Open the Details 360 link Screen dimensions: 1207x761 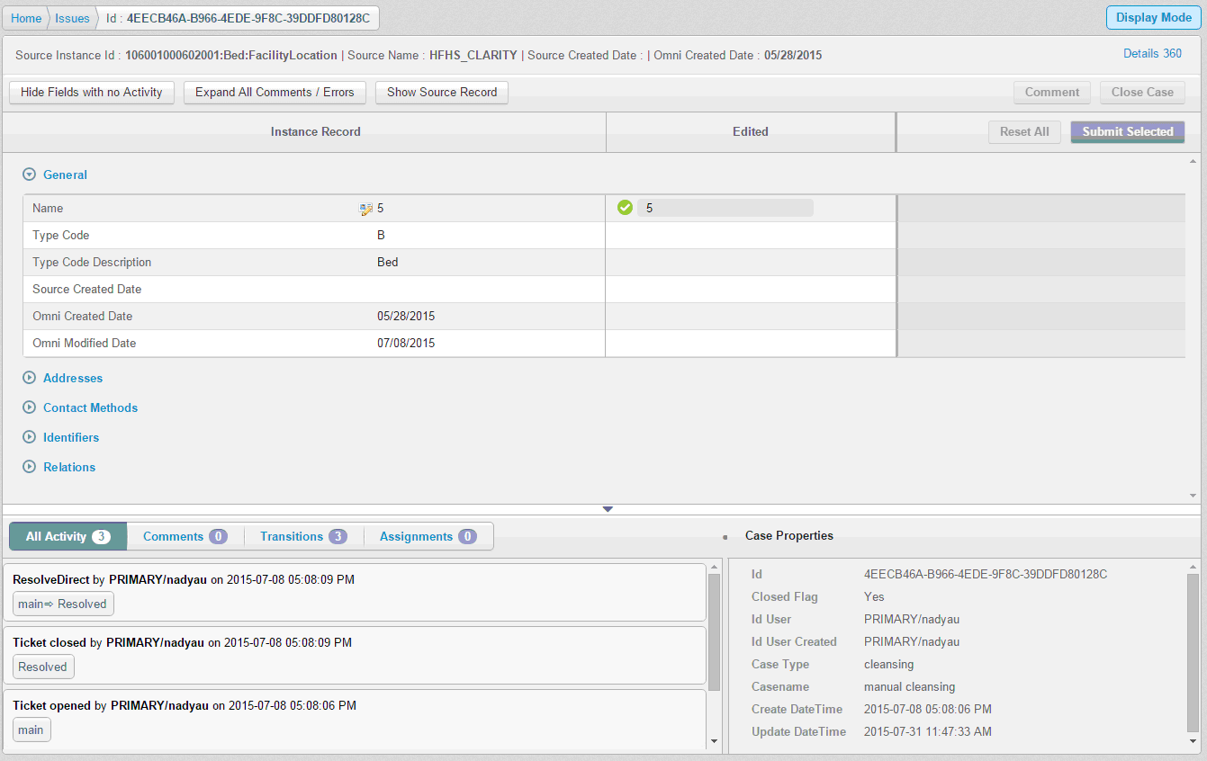pos(1152,54)
